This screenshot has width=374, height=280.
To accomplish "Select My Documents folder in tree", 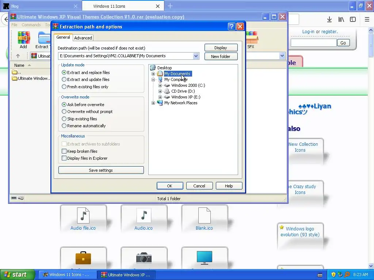I will [177, 74].
